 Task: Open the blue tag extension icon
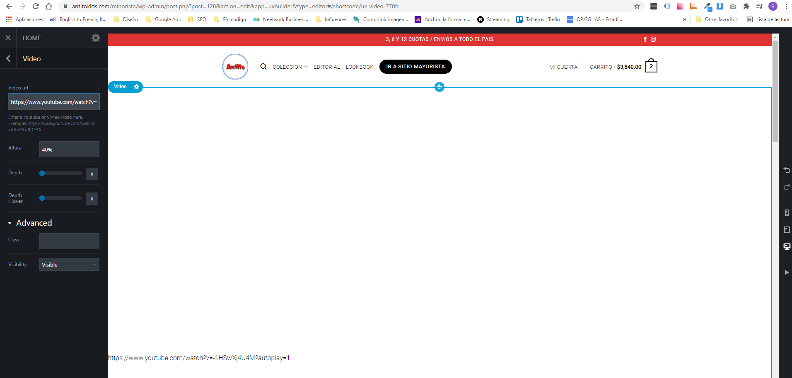tap(667, 6)
